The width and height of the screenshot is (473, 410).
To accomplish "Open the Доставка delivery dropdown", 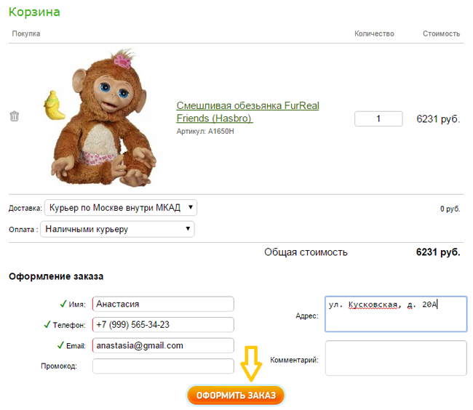I will click(x=120, y=208).
